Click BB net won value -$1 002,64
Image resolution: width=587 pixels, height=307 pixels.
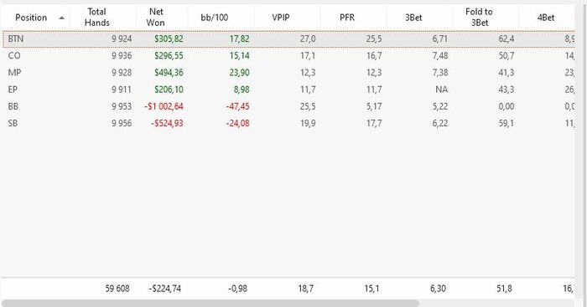164,106
